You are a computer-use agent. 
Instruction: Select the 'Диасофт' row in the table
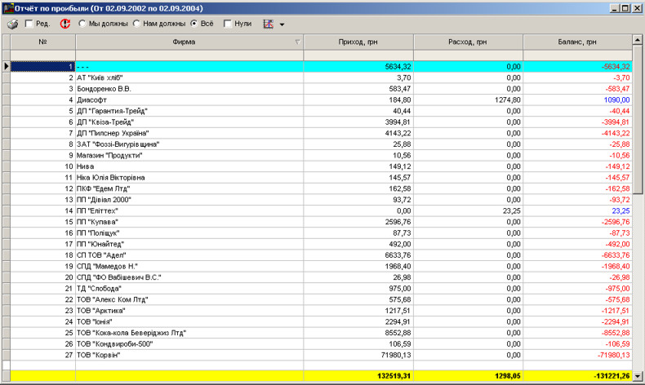189,100
